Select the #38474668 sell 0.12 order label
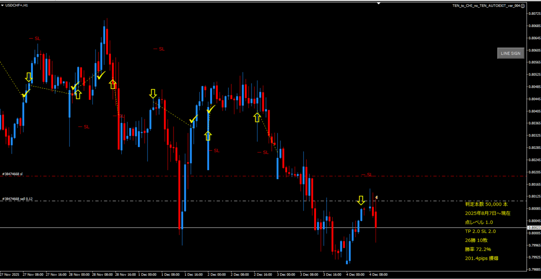The image size is (541, 279). (17, 198)
